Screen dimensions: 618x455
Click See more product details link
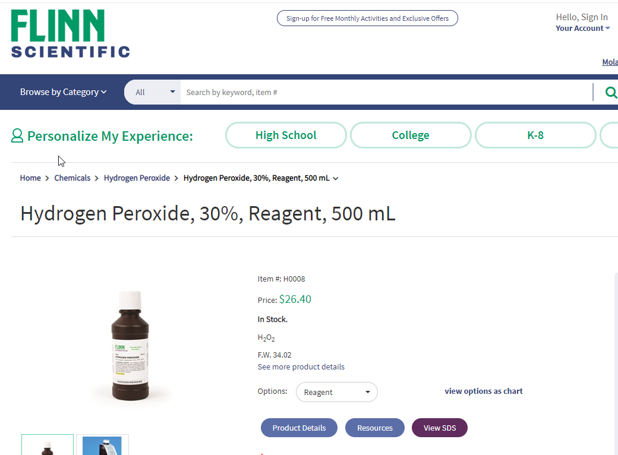point(301,366)
